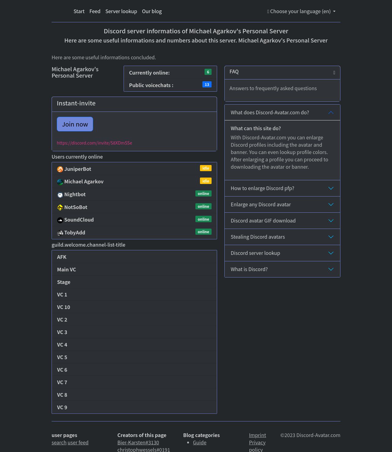
Task: Select the 'VC 7' channel row
Action: pos(134,382)
